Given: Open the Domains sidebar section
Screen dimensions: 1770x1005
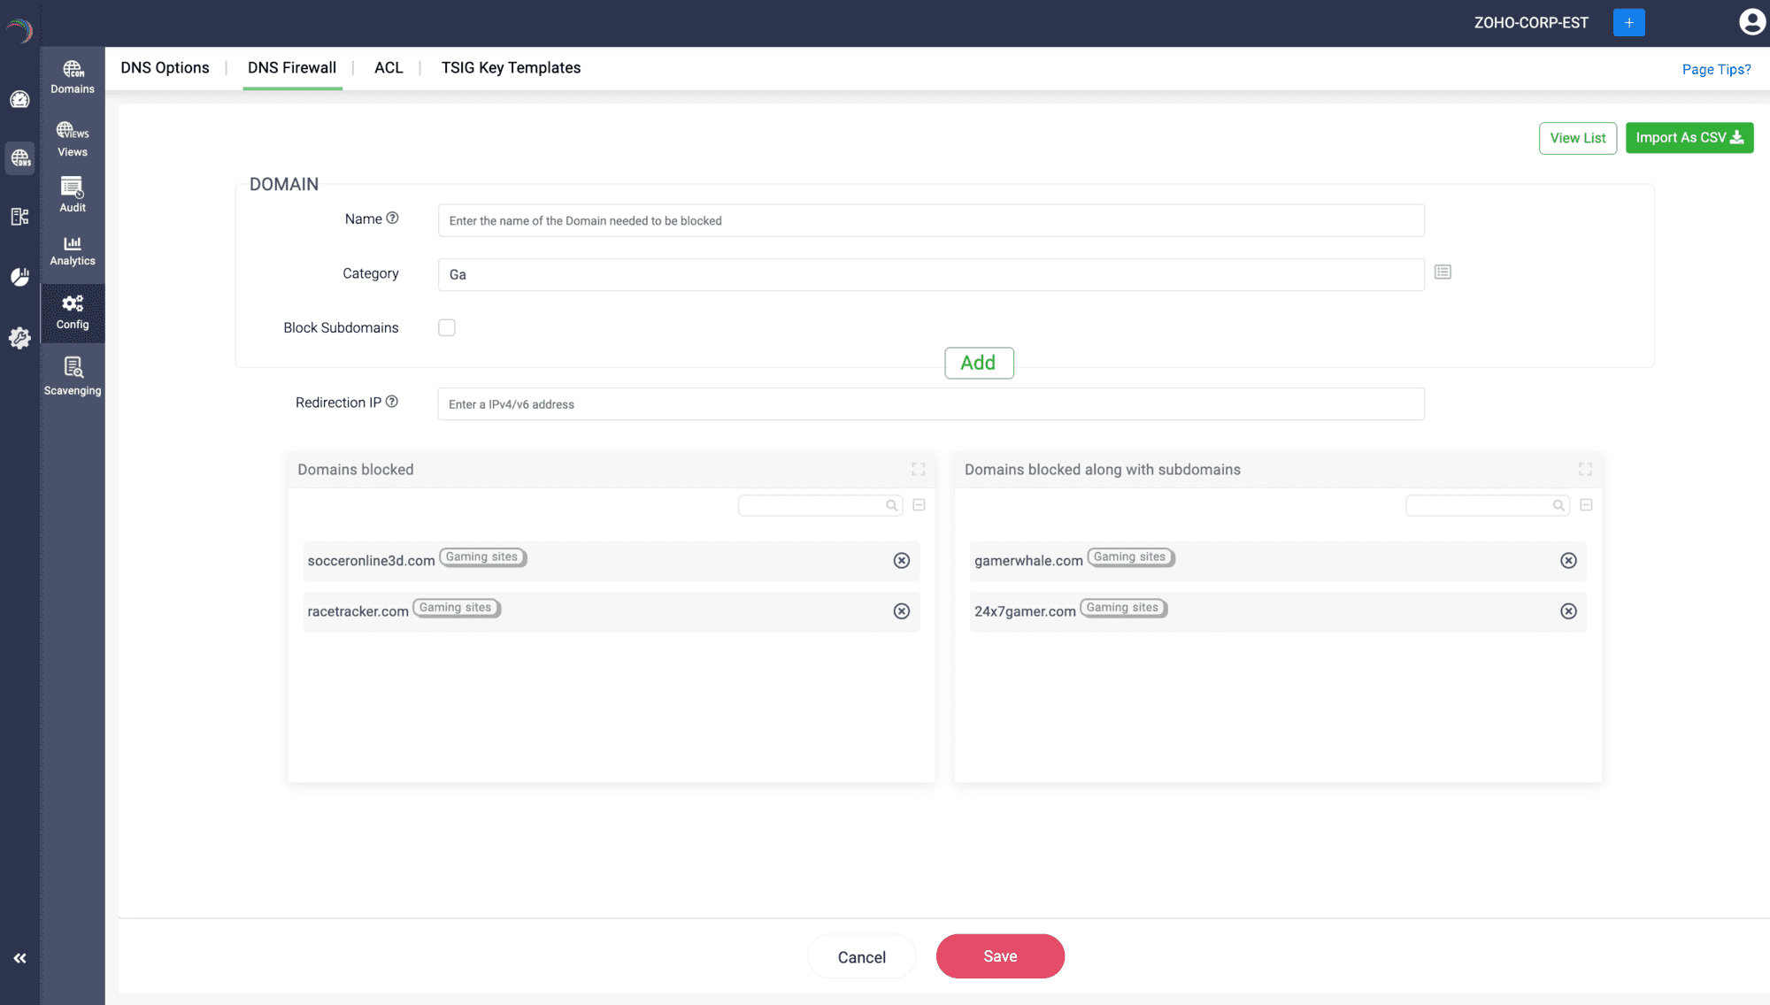Looking at the screenshot, I should (73, 76).
